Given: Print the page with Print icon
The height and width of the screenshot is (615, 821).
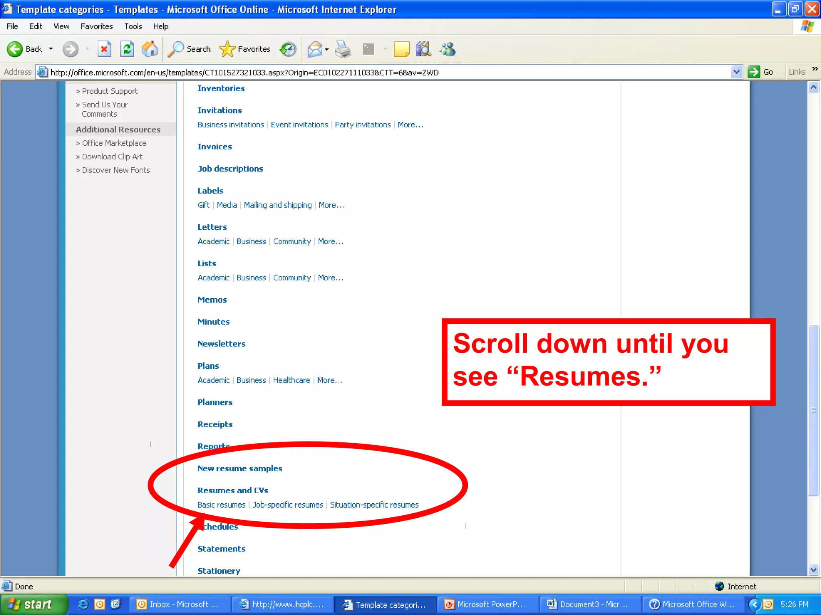Looking at the screenshot, I should point(343,49).
